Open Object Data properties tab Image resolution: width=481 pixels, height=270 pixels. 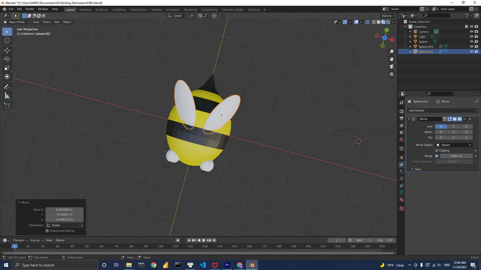[x=402, y=192]
